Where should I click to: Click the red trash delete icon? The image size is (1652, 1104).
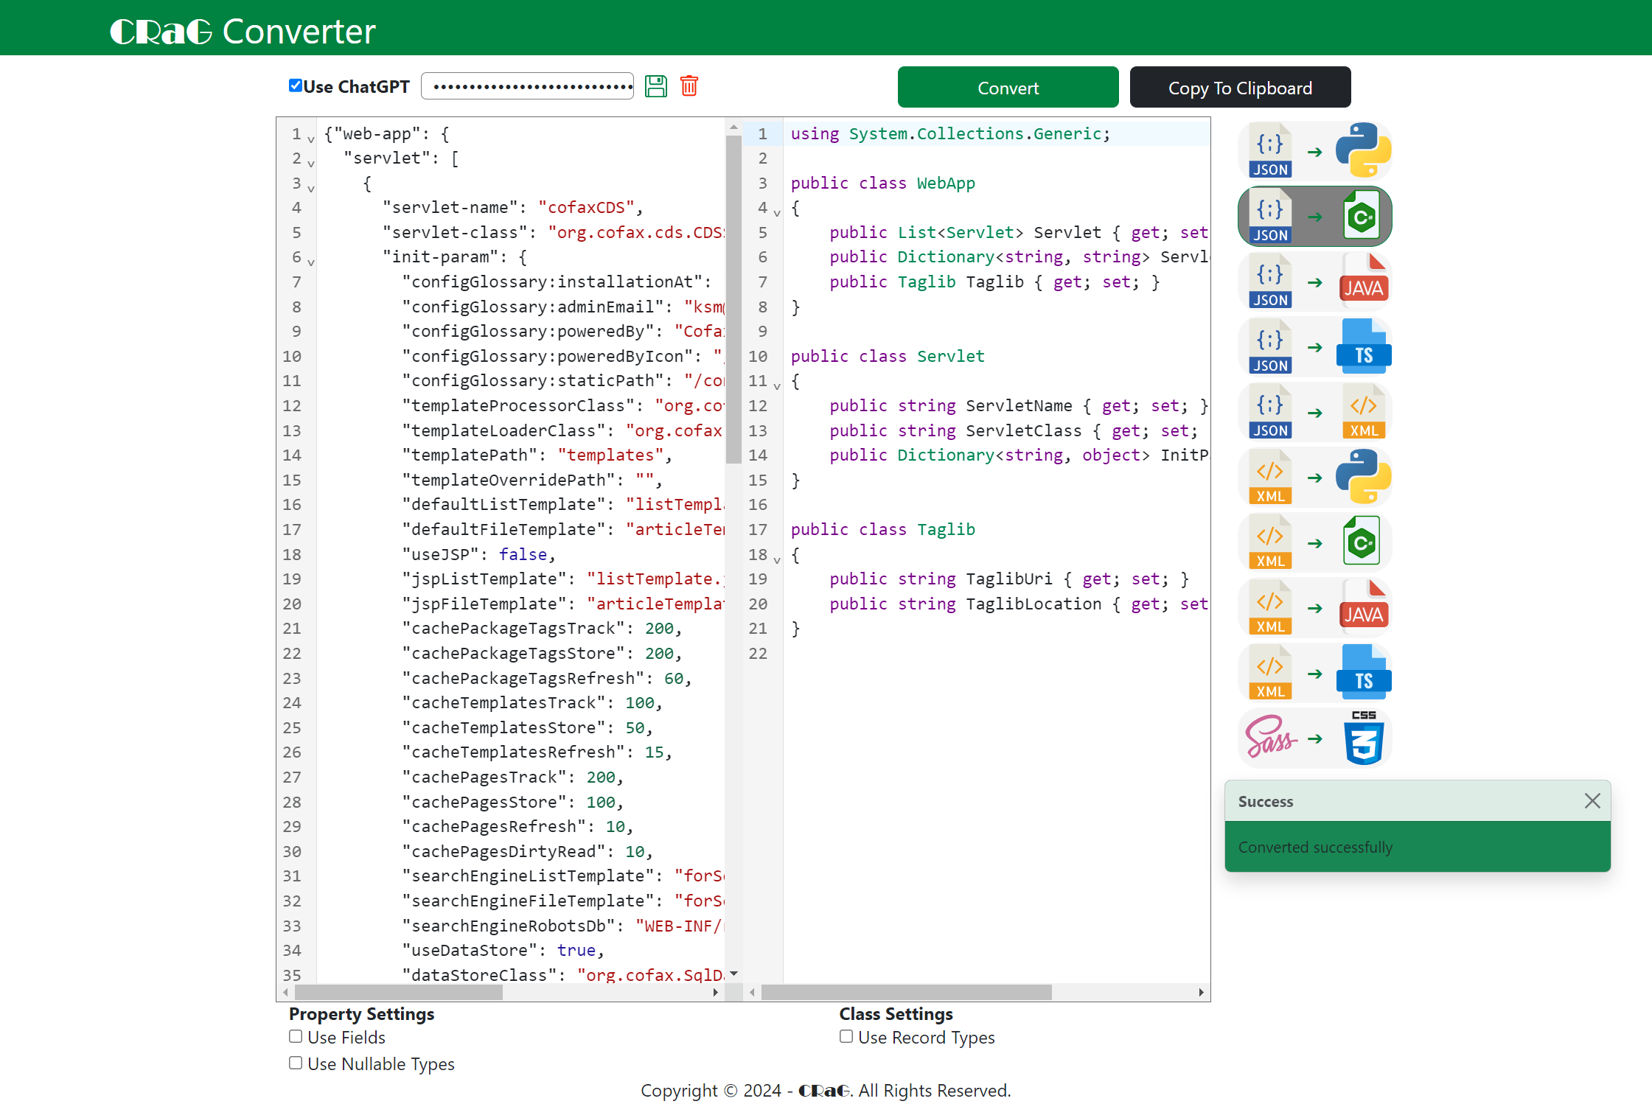coord(689,86)
